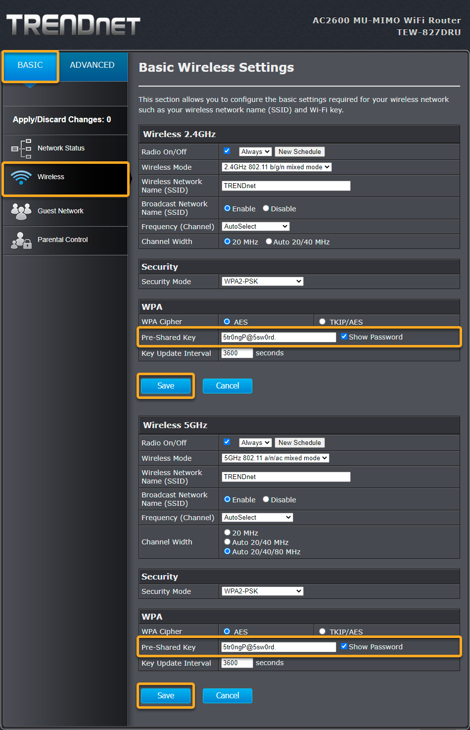This screenshot has width=470, height=730.
Task: Open 2.4GHz Frequency AutoSelect dropdown
Action: pyautogui.click(x=255, y=227)
